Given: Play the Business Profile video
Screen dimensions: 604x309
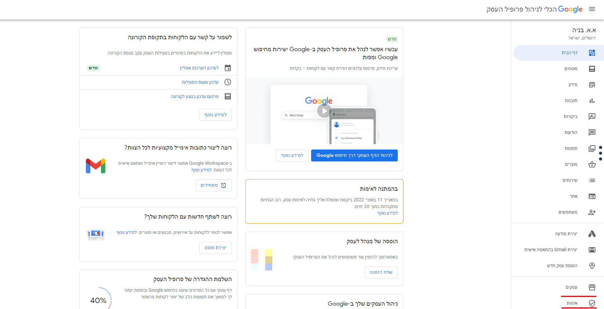Looking at the screenshot, I should (324, 111).
